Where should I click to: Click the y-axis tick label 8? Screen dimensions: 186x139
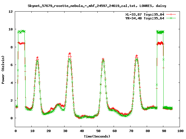click(x=12, y=47)
